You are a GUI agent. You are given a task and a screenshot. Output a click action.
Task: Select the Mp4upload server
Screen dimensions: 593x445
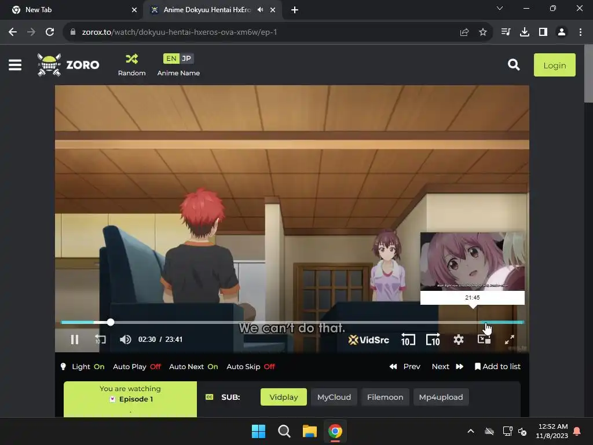coord(441,397)
